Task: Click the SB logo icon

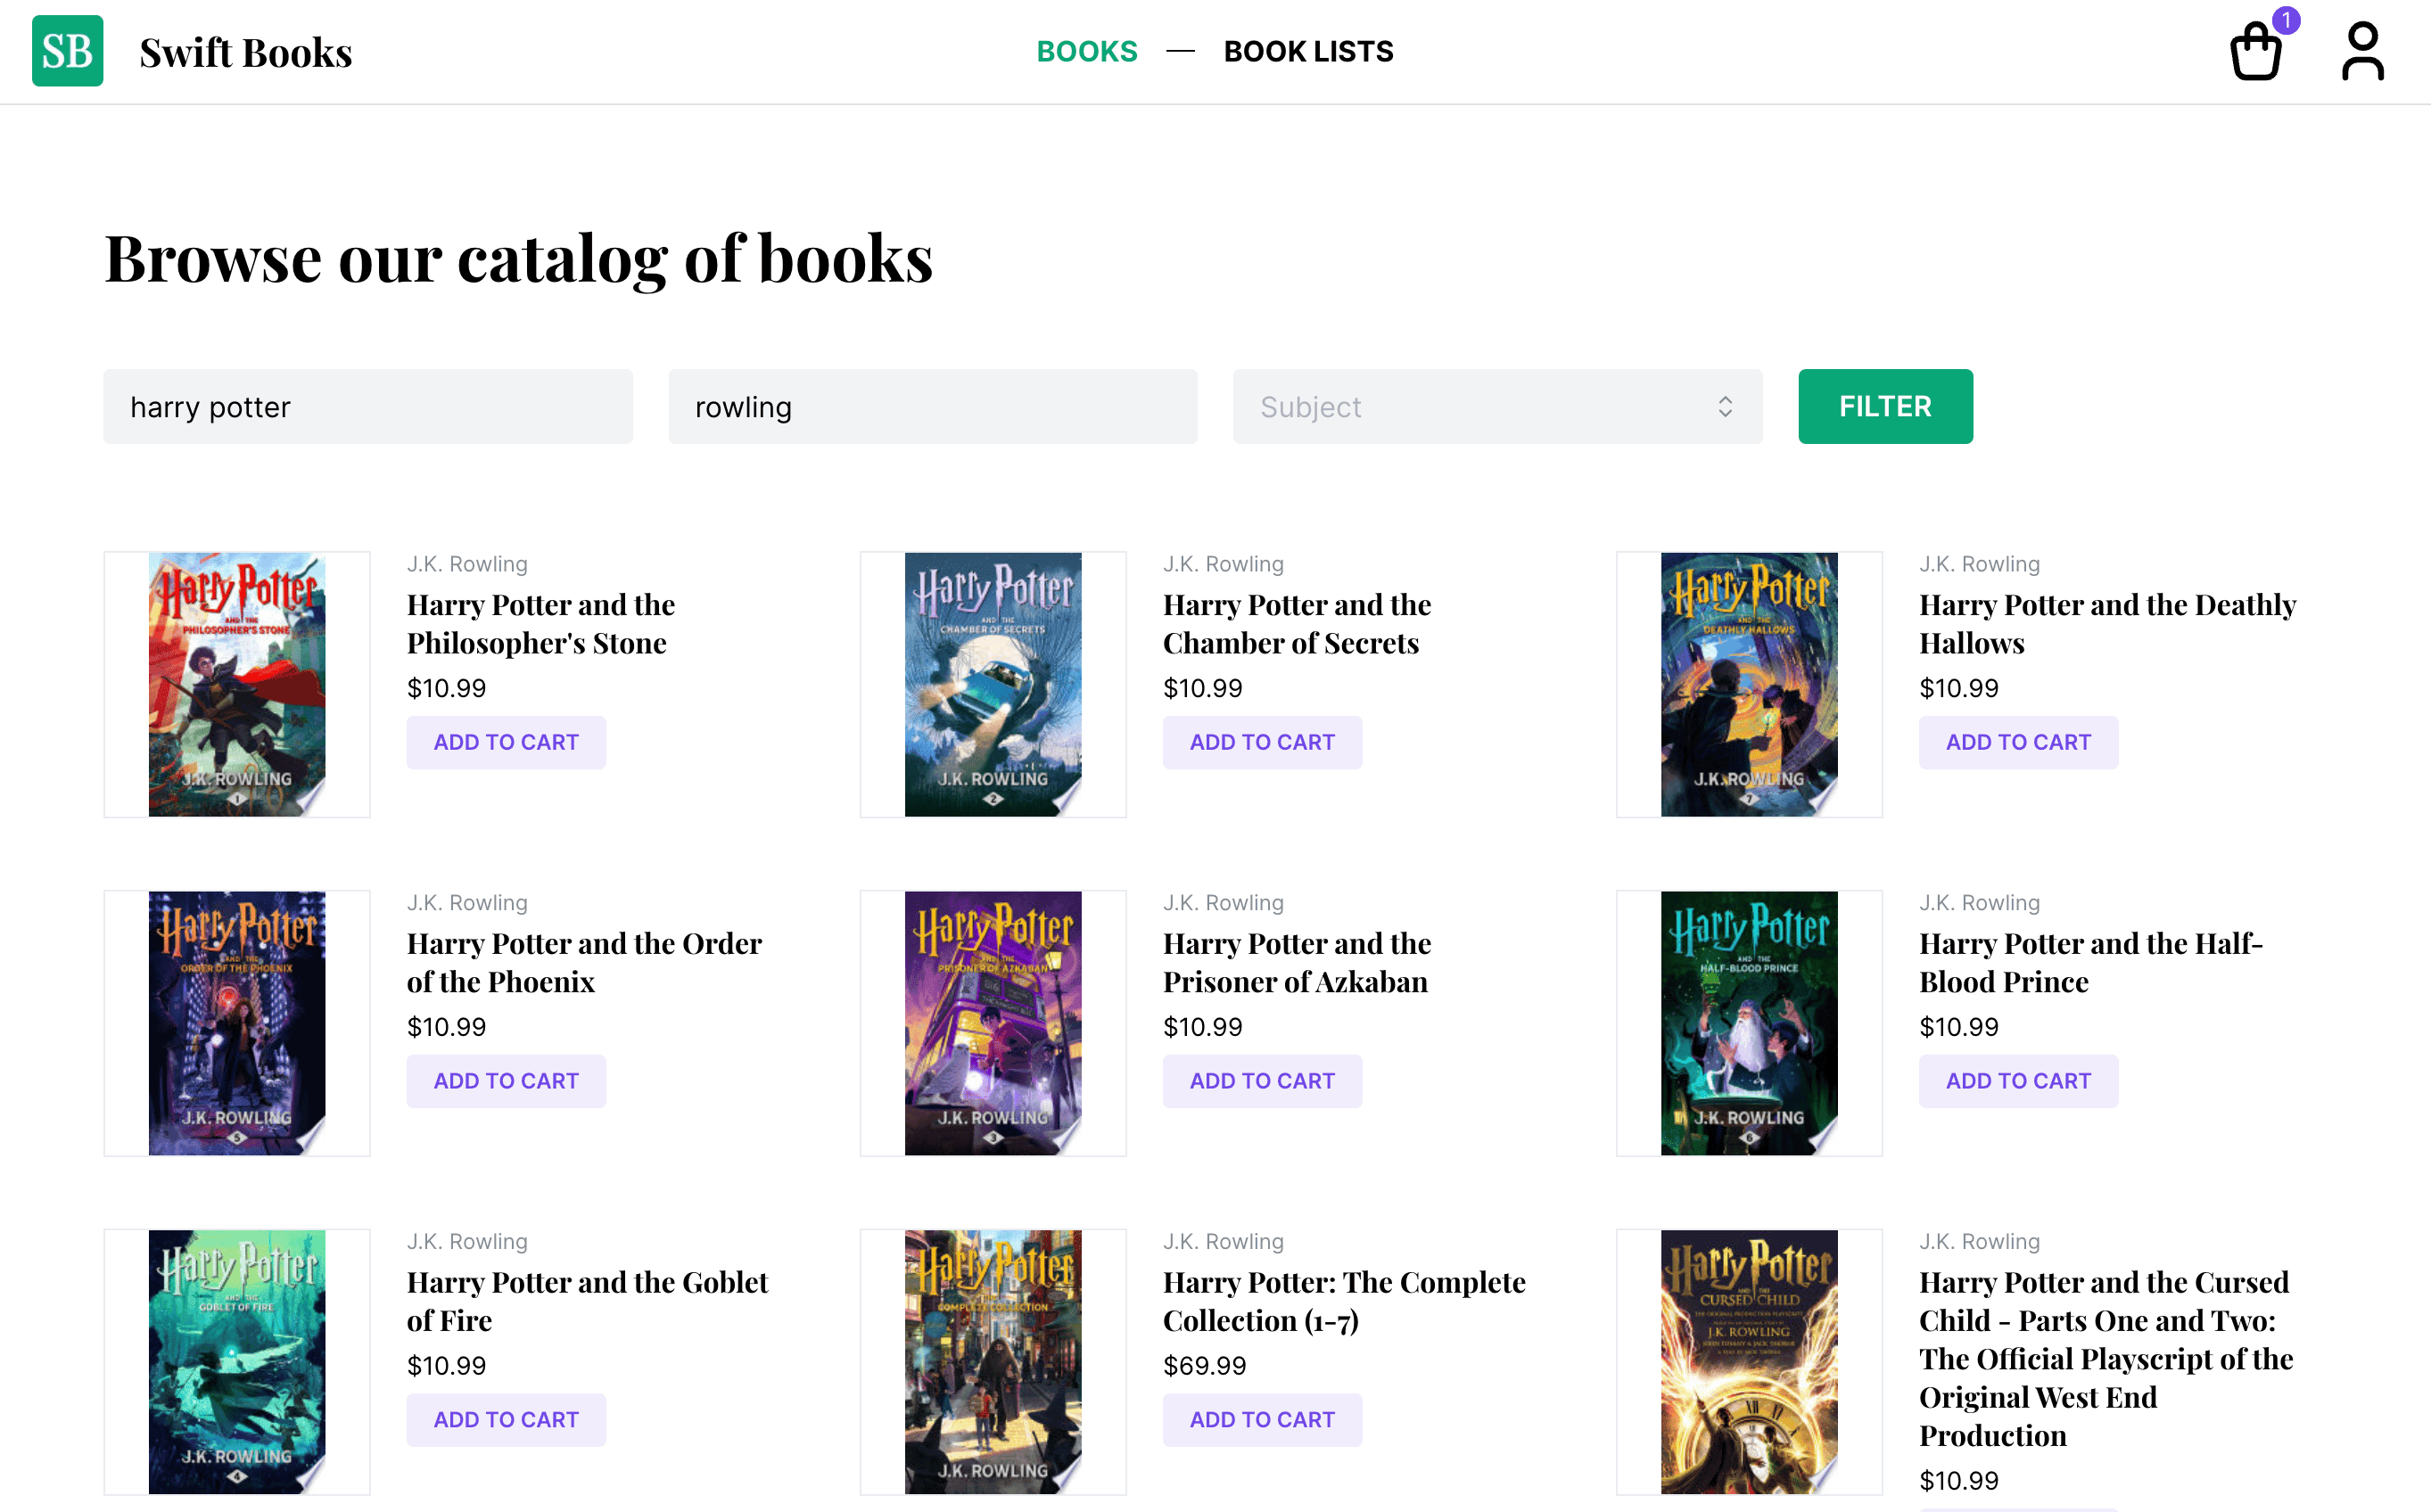Action: tap(67, 51)
